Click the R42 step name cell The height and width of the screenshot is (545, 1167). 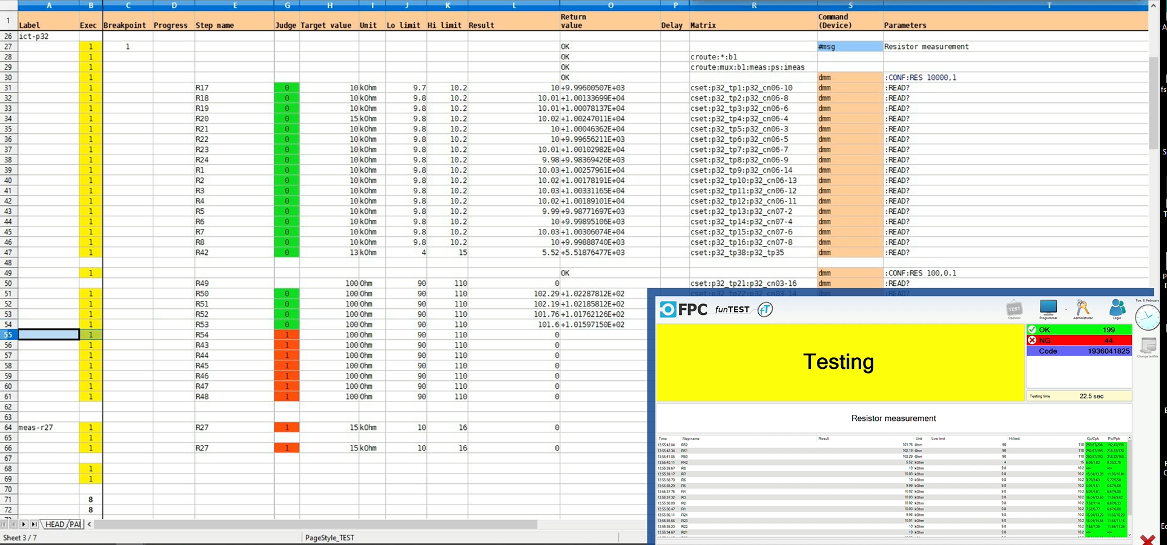pos(234,253)
